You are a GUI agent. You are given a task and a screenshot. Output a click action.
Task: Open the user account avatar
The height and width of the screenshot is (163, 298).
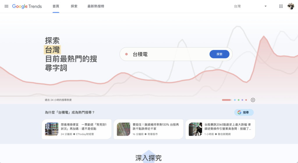pos(291,6)
